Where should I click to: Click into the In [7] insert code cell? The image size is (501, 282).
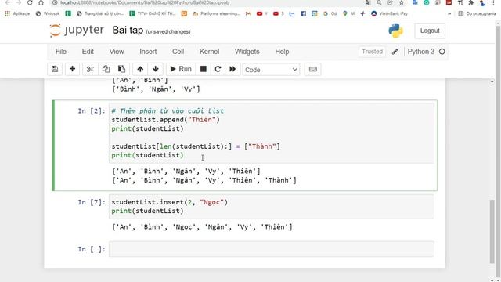[x=272, y=207]
